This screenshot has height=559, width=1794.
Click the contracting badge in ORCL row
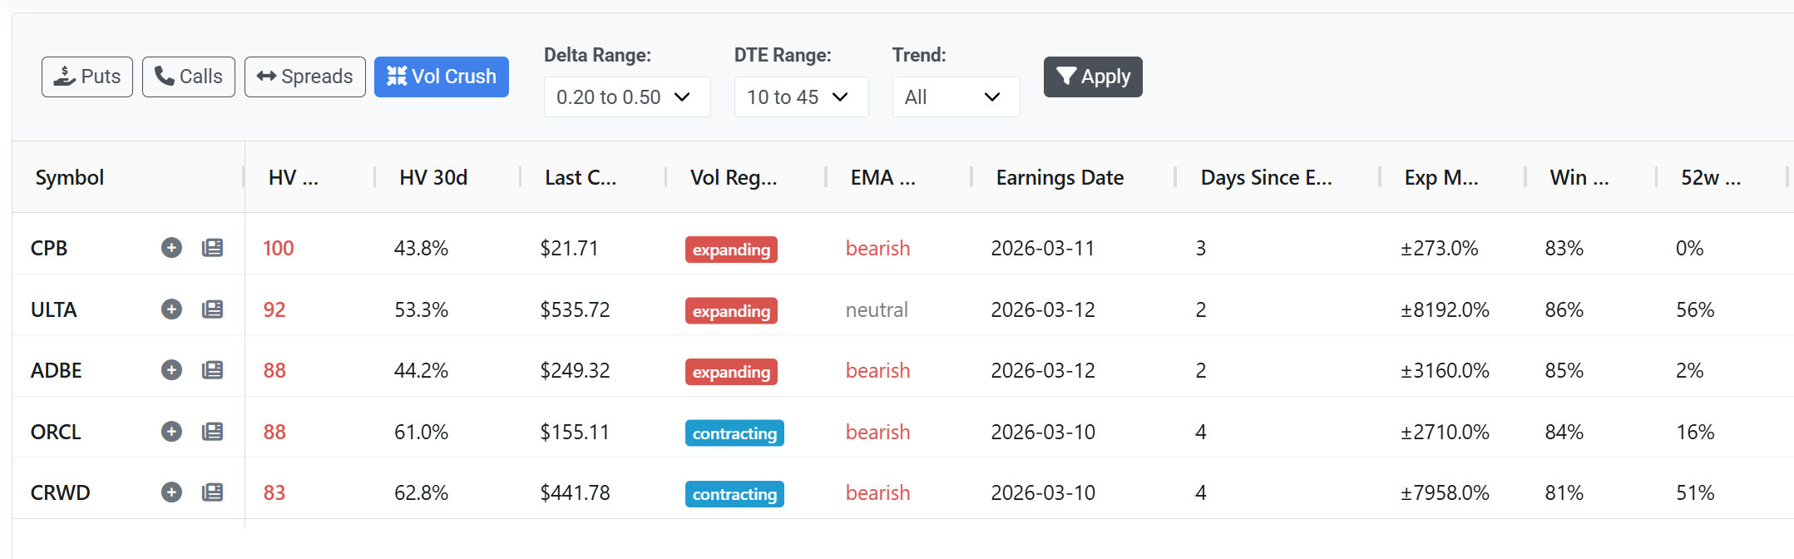(x=734, y=433)
